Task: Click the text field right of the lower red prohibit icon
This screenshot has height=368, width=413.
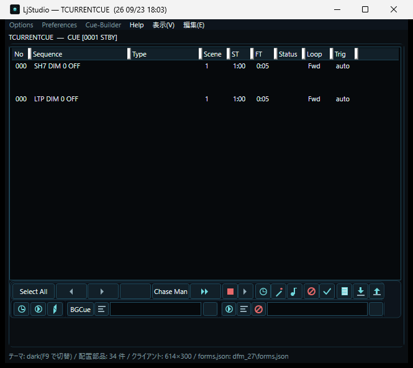Action: pyautogui.click(x=317, y=309)
